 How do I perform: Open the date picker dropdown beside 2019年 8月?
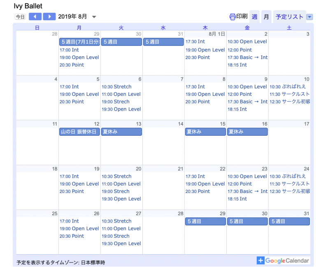click(94, 17)
